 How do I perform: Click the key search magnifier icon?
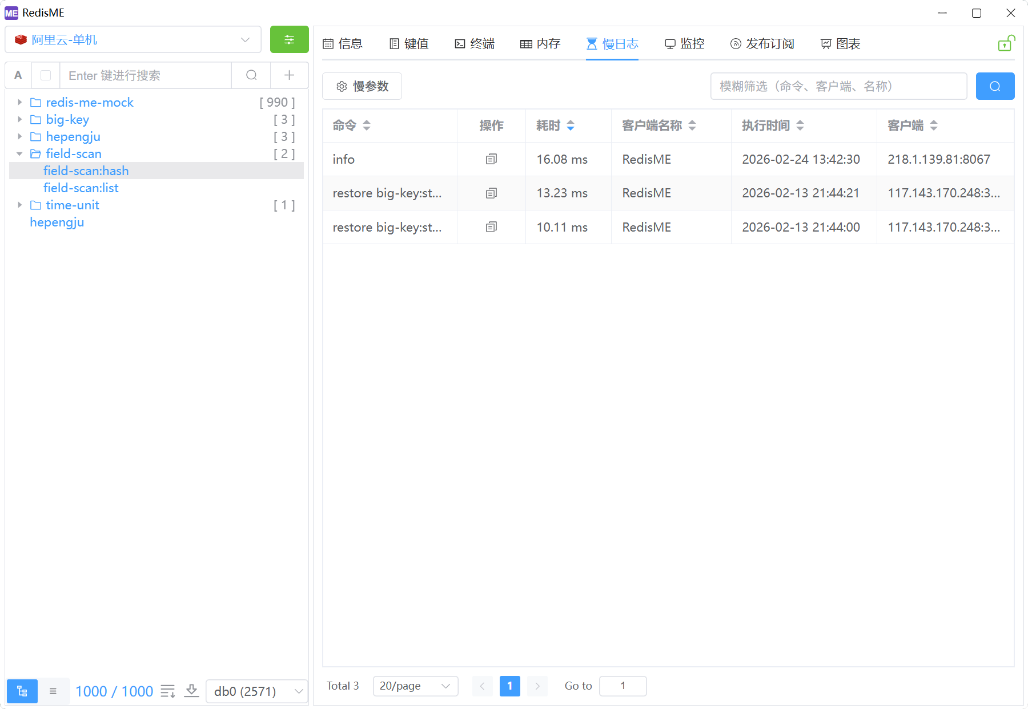[x=251, y=75]
